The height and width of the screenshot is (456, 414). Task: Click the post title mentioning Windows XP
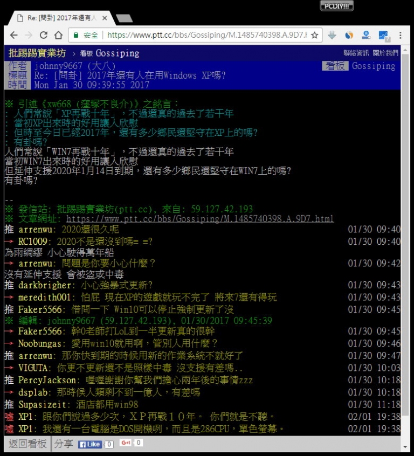pos(130,75)
